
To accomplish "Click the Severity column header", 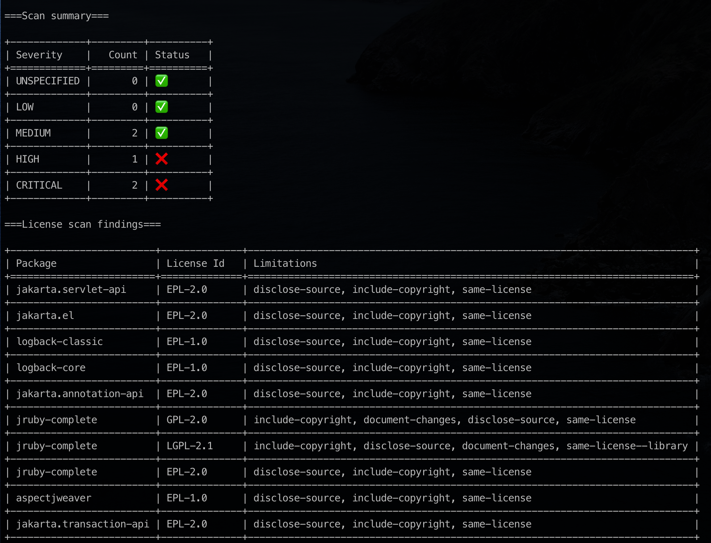I will tap(39, 55).
